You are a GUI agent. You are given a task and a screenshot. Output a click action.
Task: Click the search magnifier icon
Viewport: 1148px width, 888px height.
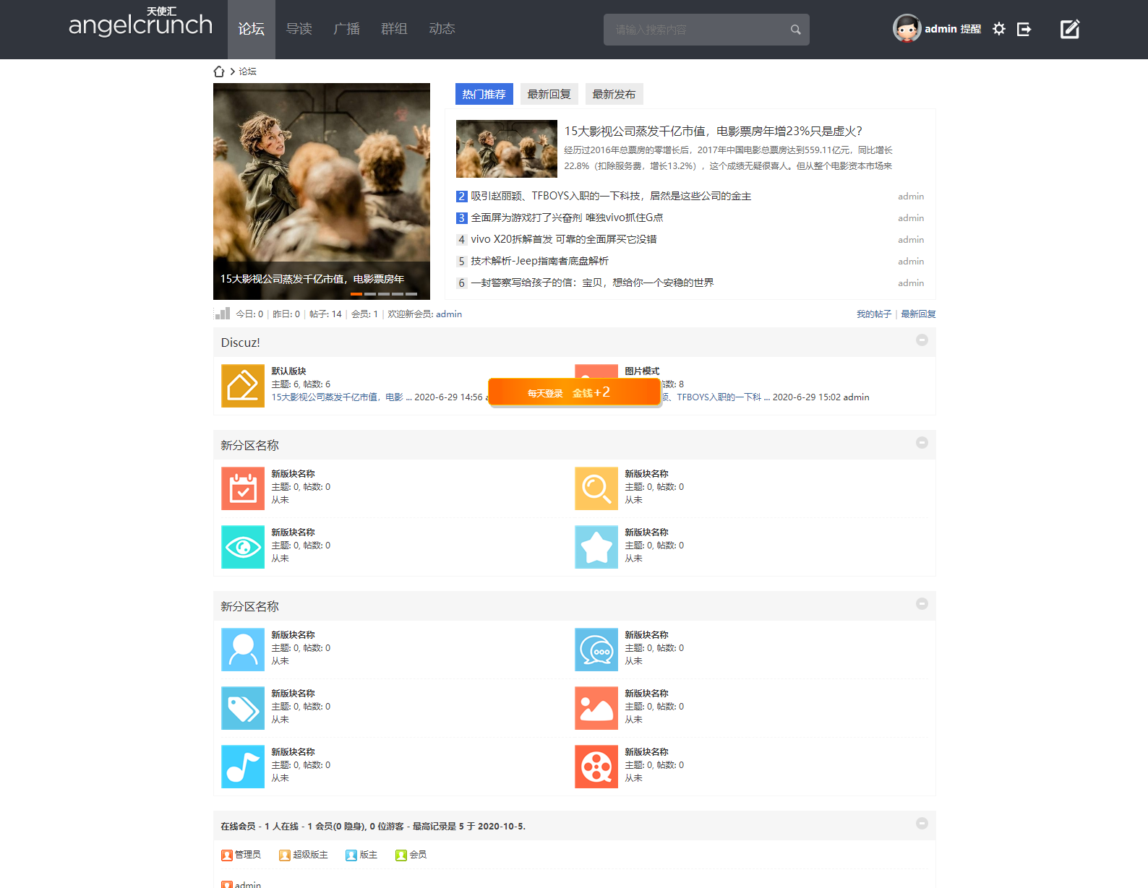(x=795, y=30)
